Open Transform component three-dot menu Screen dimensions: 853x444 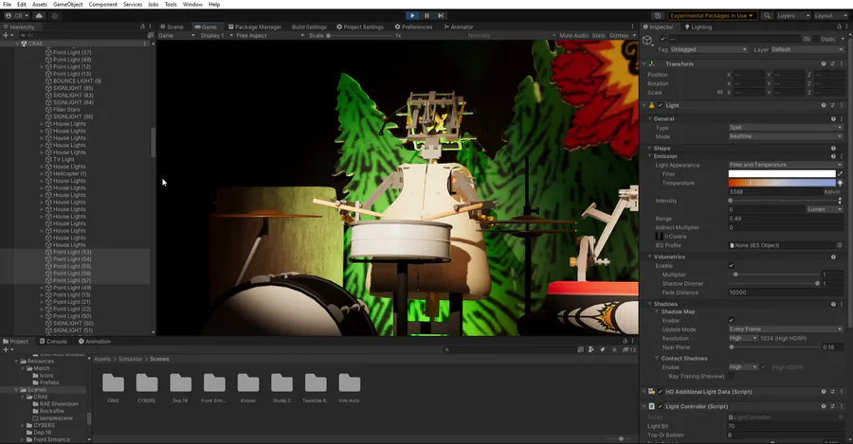coord(841,64)
